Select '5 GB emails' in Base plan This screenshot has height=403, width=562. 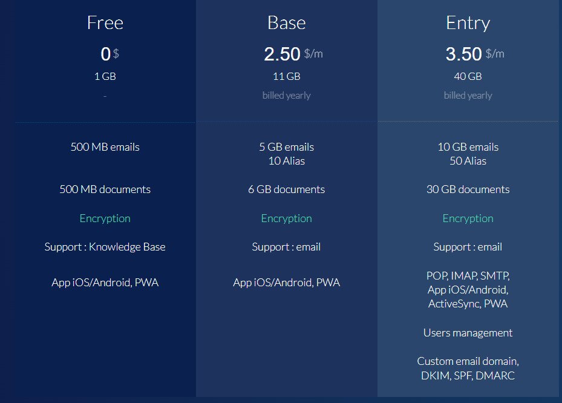(286, 147)
